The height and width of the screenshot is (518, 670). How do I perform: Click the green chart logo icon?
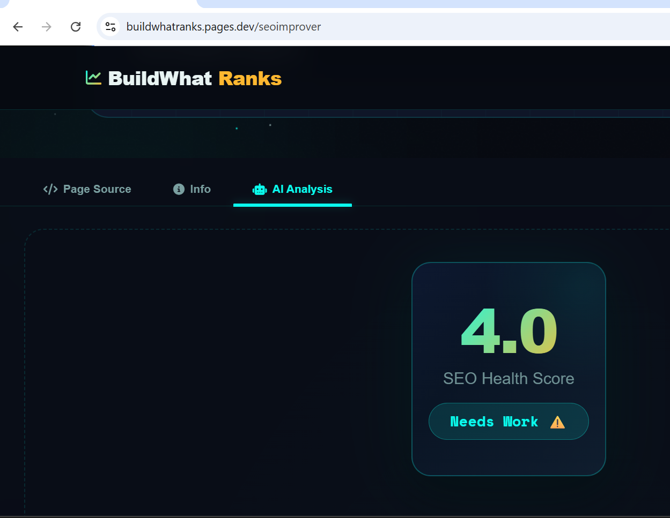(93, 78)
